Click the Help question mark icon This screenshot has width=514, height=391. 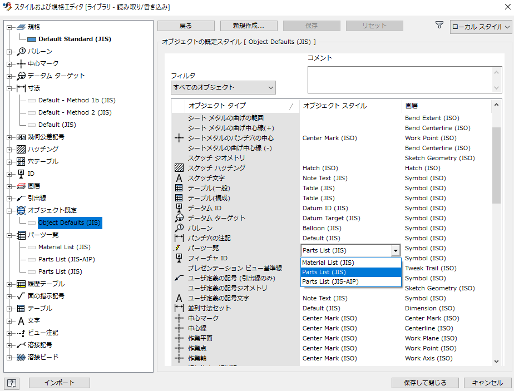coord(11,383)
